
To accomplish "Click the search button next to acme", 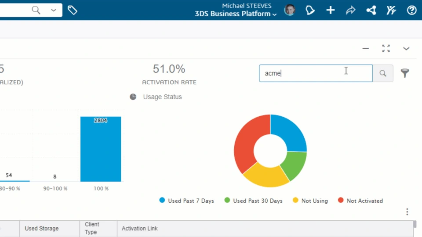I will [x=383, y=73].
